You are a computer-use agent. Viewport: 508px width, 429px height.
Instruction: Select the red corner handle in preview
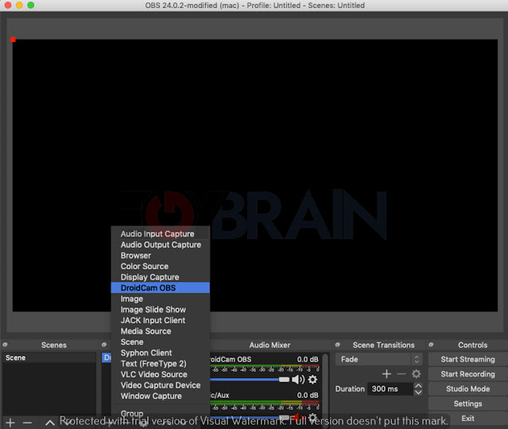click(13, 40)
